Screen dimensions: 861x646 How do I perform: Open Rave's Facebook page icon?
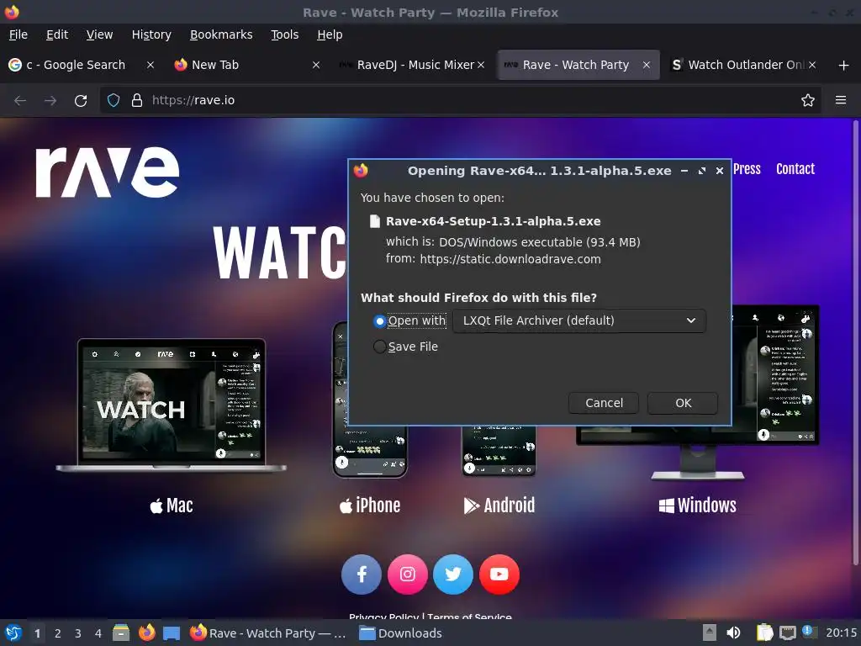click(362, 575)
